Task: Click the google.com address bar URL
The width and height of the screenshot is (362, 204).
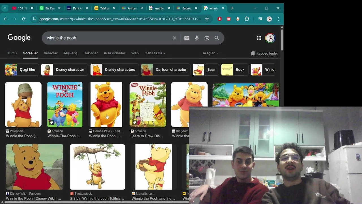Action: 120,19
